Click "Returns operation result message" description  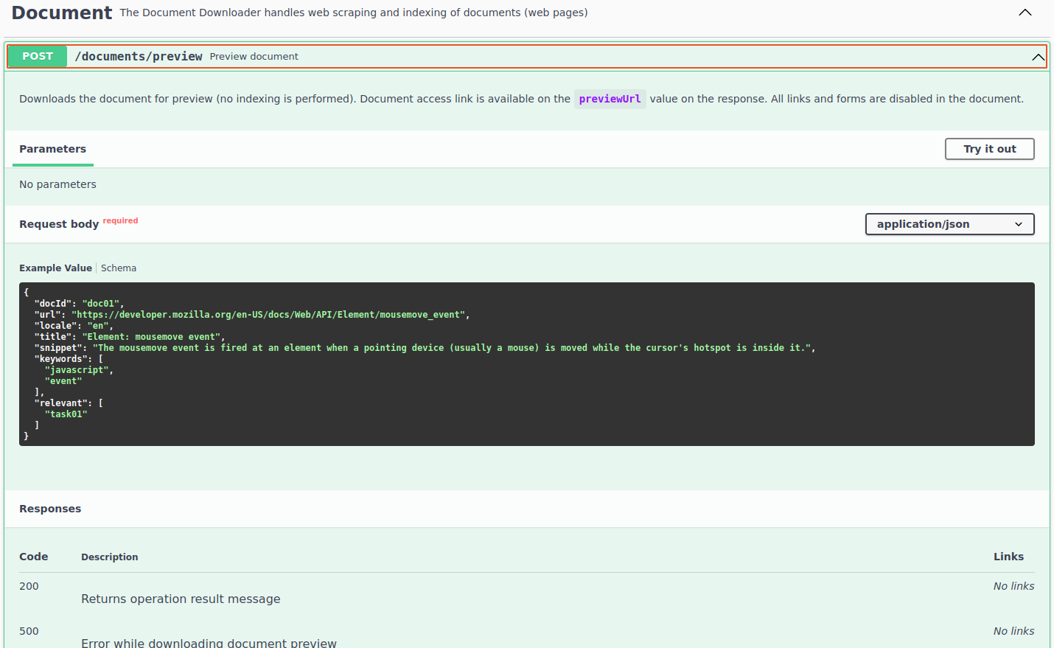pyautogui.click(x=181, y=599)
